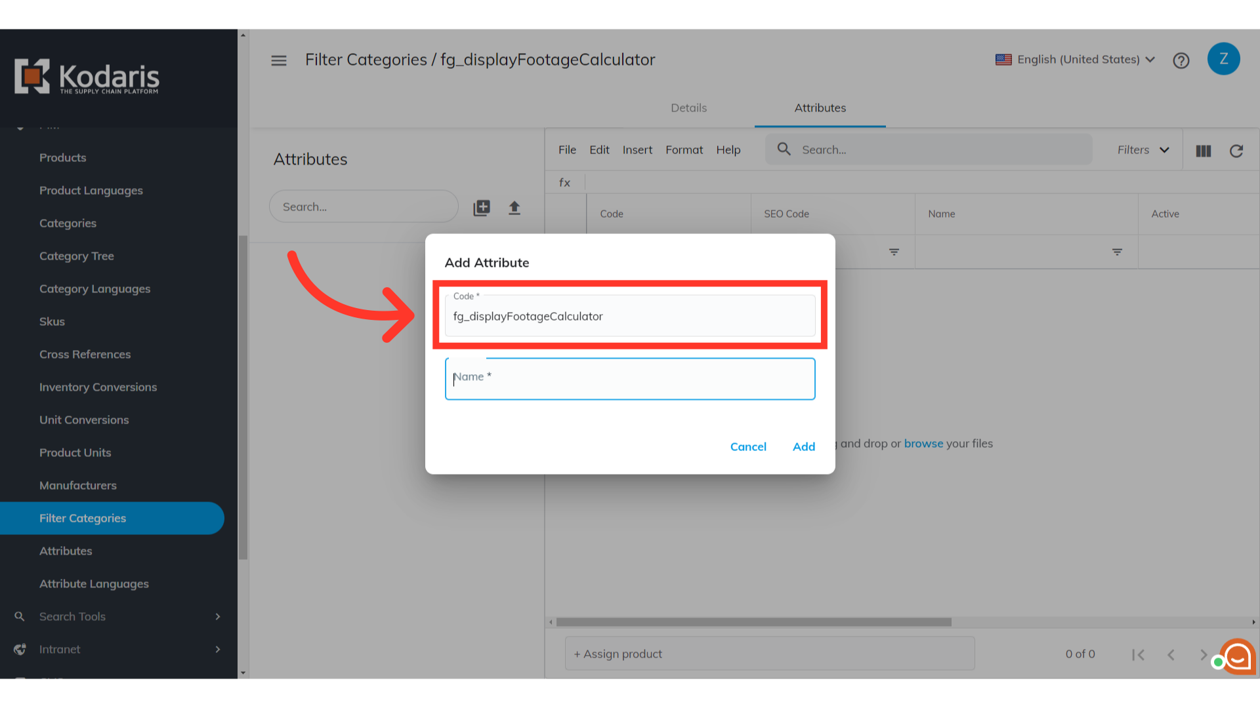This screenshot has height=708, width=1260.
Task: Click the user avatar Z icon
Action: (1223, 59)
